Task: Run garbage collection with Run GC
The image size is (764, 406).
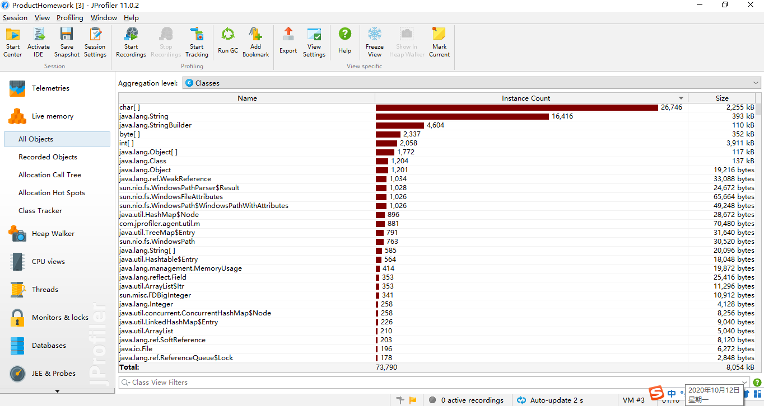Action: 228,42
